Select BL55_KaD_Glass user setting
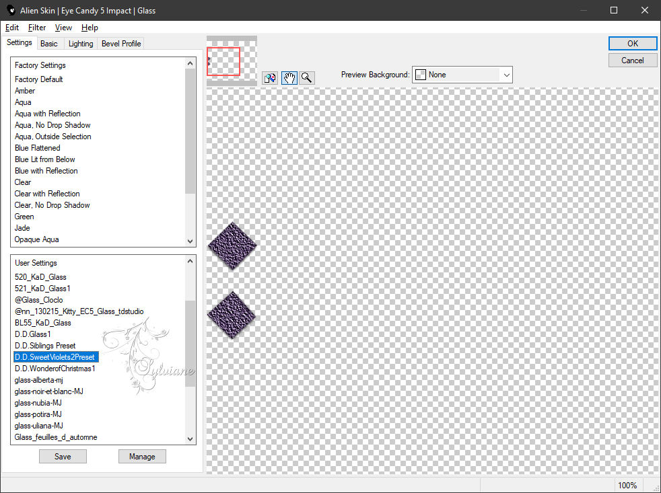Image resolution: width=661 pixels, height=493 pixels. 42,322
